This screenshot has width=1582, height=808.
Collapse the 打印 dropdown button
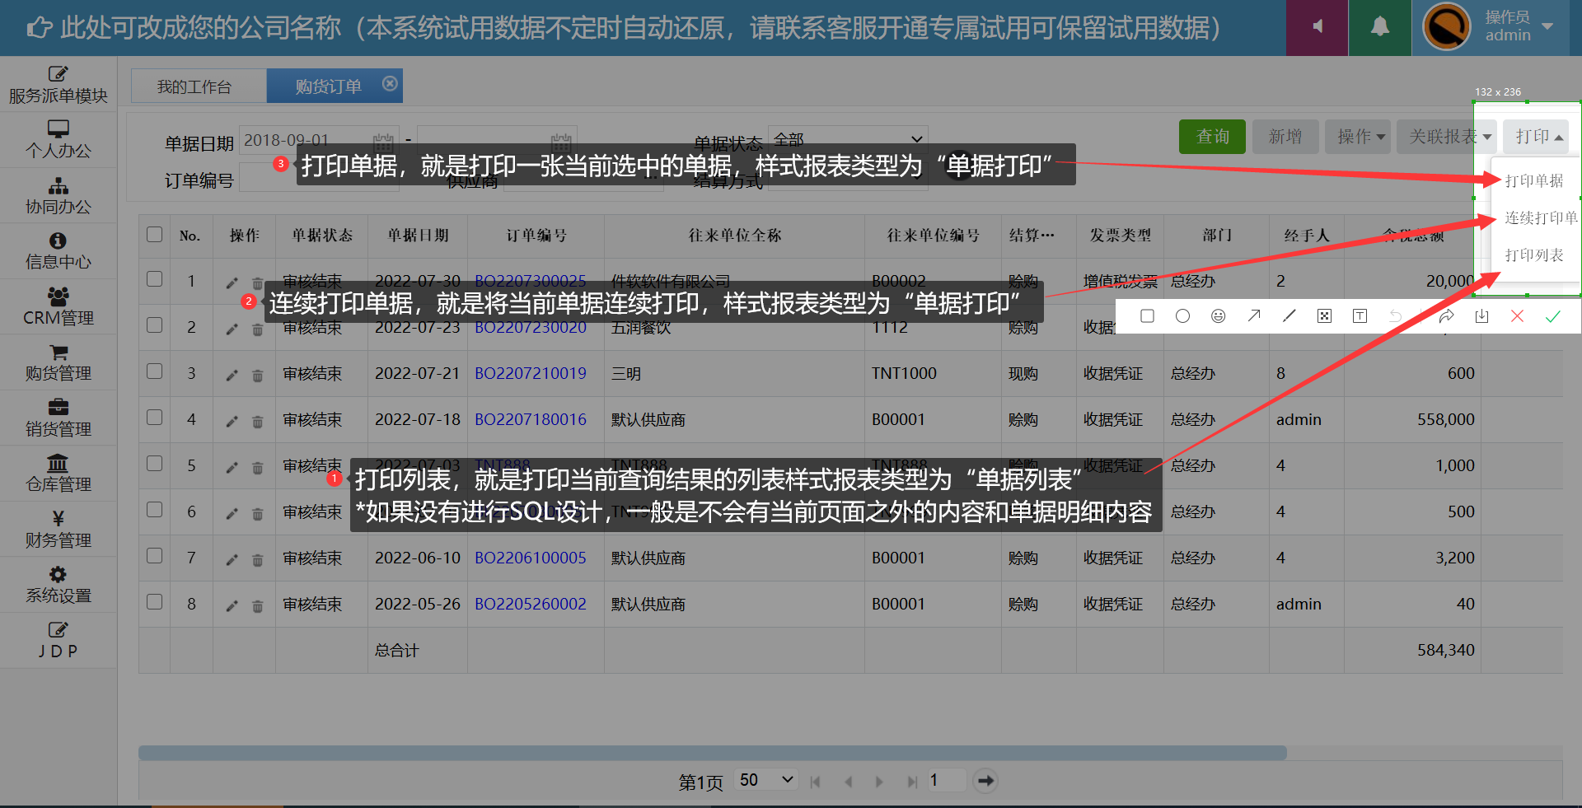1536,136
